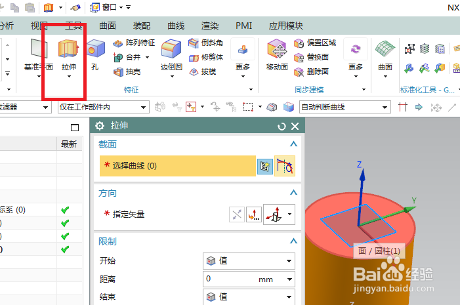
Task: Open the 开始 value type dropdown
Action: click(289, 261)
